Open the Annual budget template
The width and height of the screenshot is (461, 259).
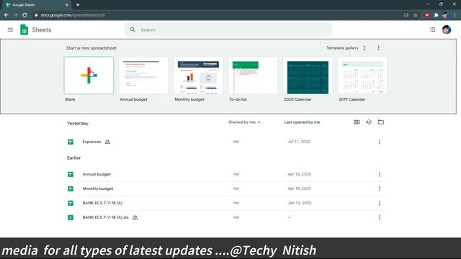143,76
